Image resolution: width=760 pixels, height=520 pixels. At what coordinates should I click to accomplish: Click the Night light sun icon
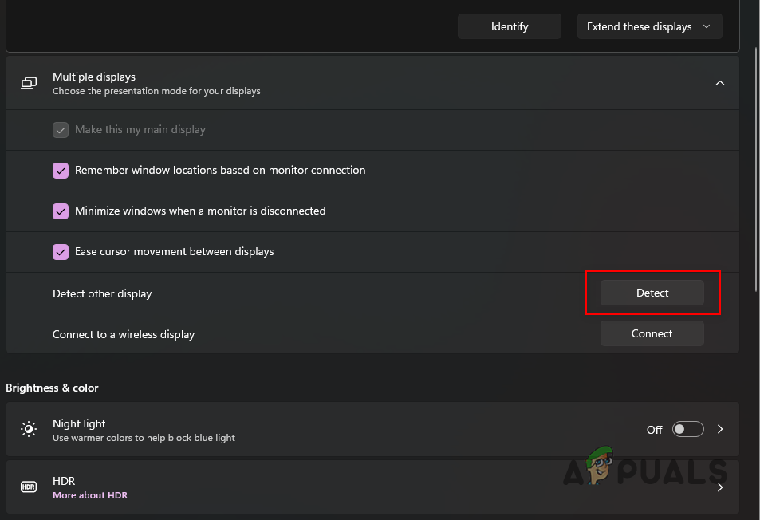tap(29, 430)
